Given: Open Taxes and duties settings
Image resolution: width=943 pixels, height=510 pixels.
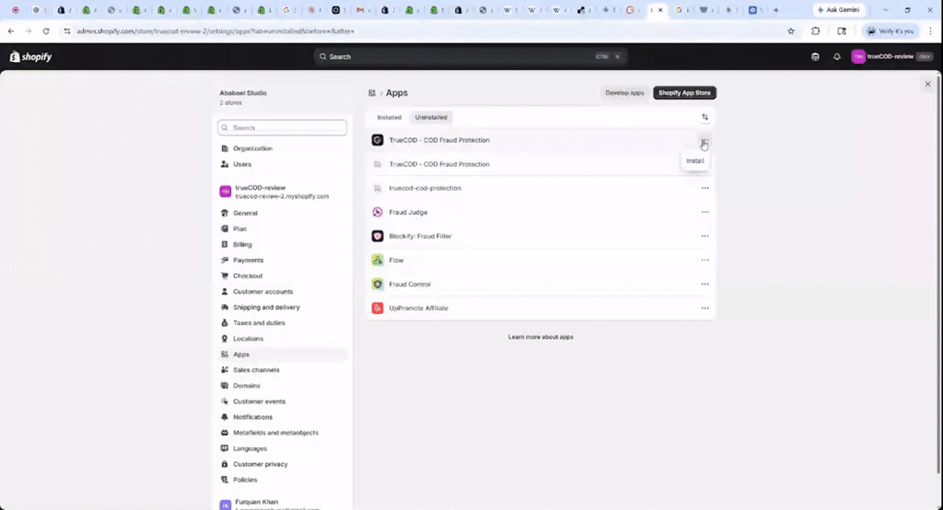Looking at the screenshot, I should [282, 323].
